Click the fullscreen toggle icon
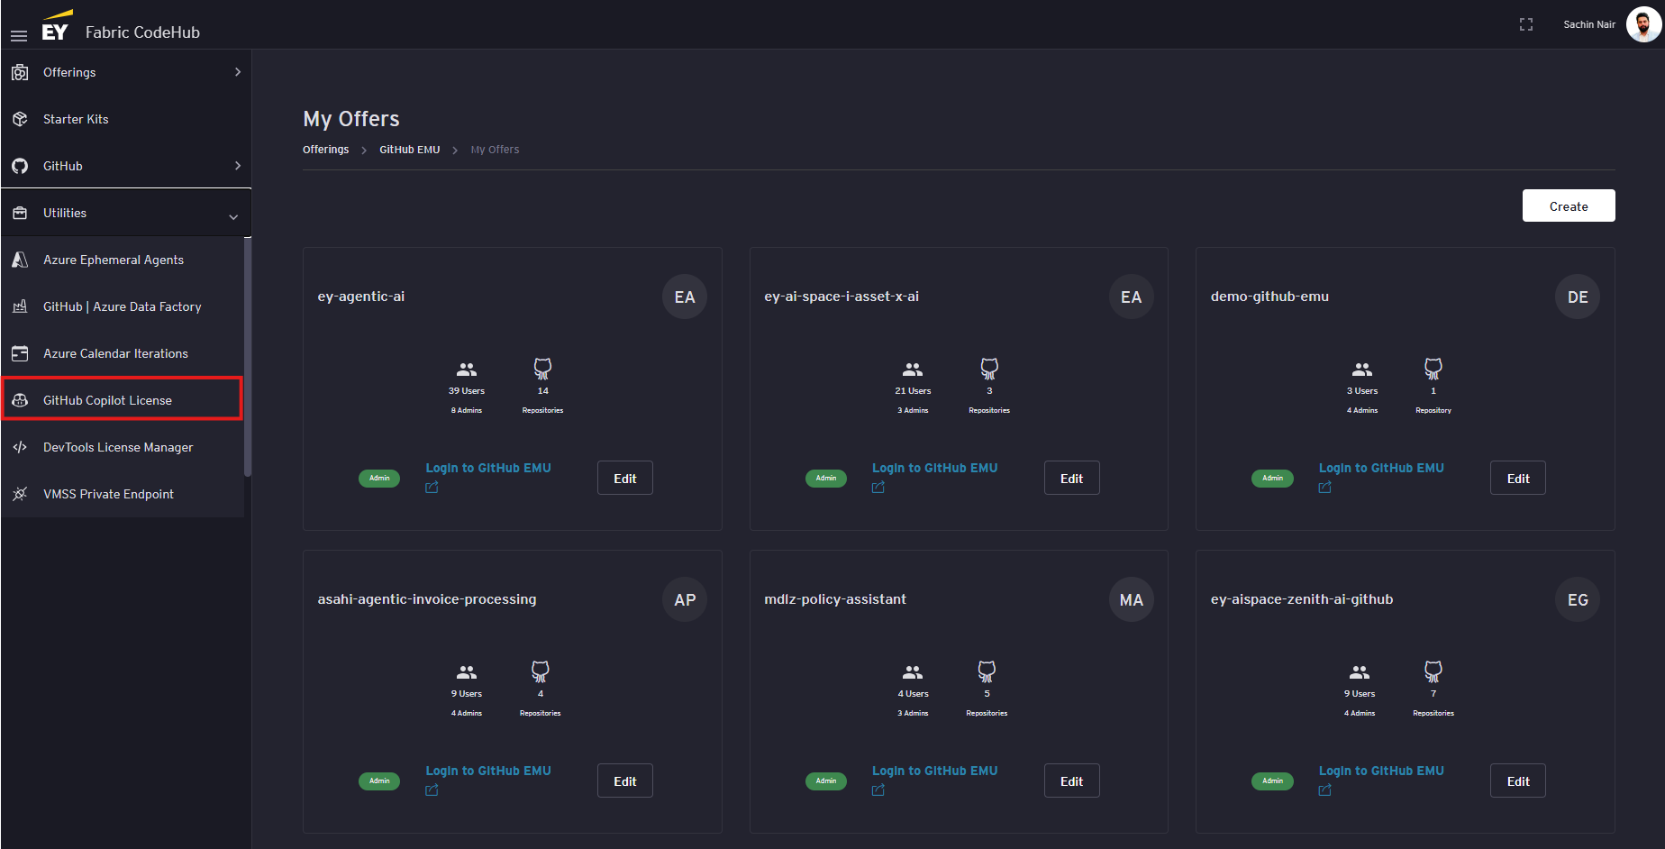1665x849 pixels. point(1525,24)
